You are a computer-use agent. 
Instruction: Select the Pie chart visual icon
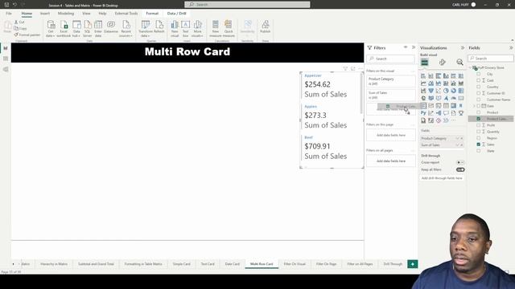[x=446, y=91]
